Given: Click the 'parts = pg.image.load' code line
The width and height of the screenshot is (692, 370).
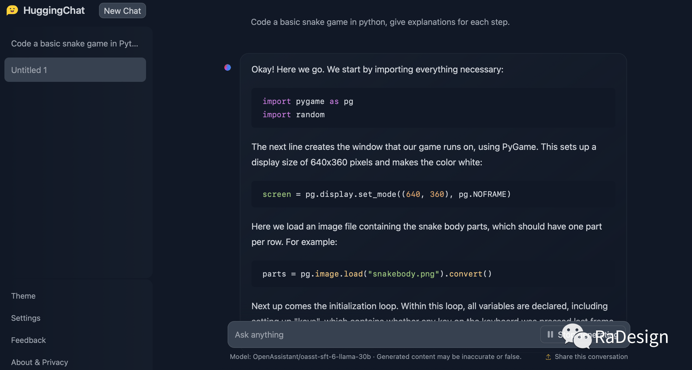Looking at the screenshot, I should 377,274.
